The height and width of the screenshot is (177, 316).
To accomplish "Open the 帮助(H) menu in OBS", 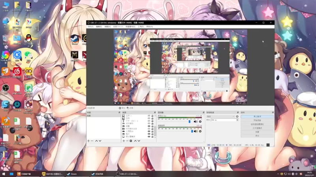I will 150,26.
